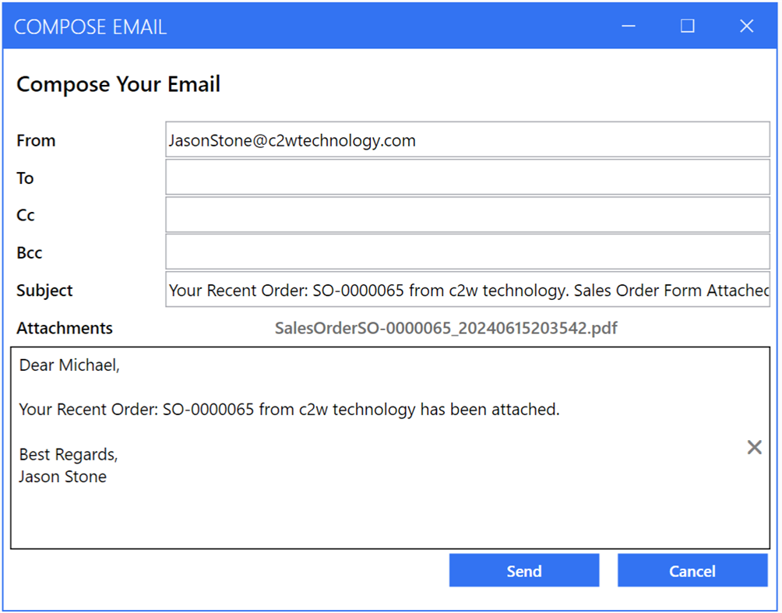782x613 pixels.
Task: Click the Cc address field
Action: coord(467,215)
